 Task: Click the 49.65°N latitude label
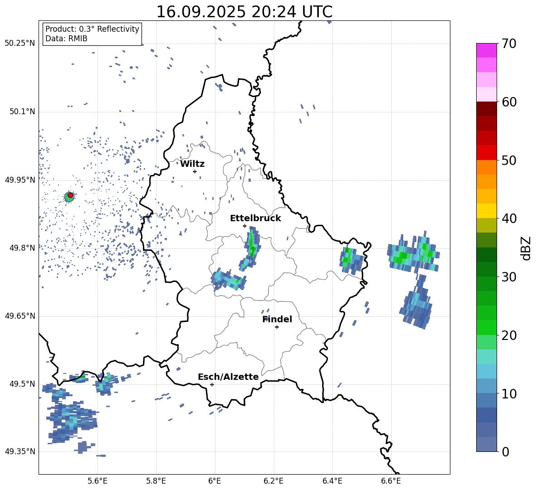click(x=20, y=316)
